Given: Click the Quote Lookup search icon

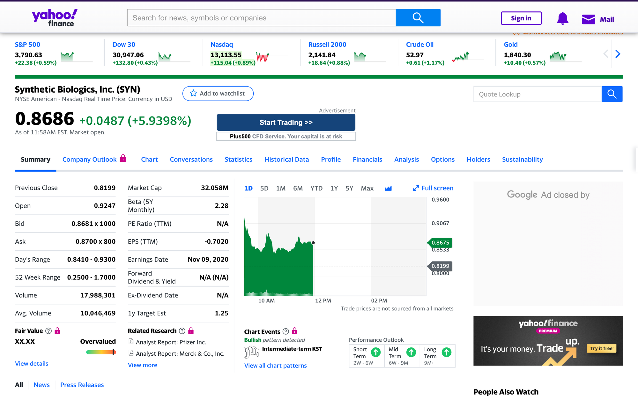Looking at the screenshot, I should 612,94.
